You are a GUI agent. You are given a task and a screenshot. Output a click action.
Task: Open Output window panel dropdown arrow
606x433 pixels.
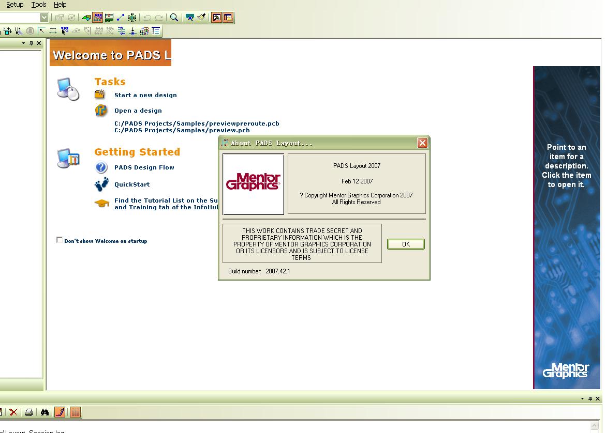click(582, 399)
